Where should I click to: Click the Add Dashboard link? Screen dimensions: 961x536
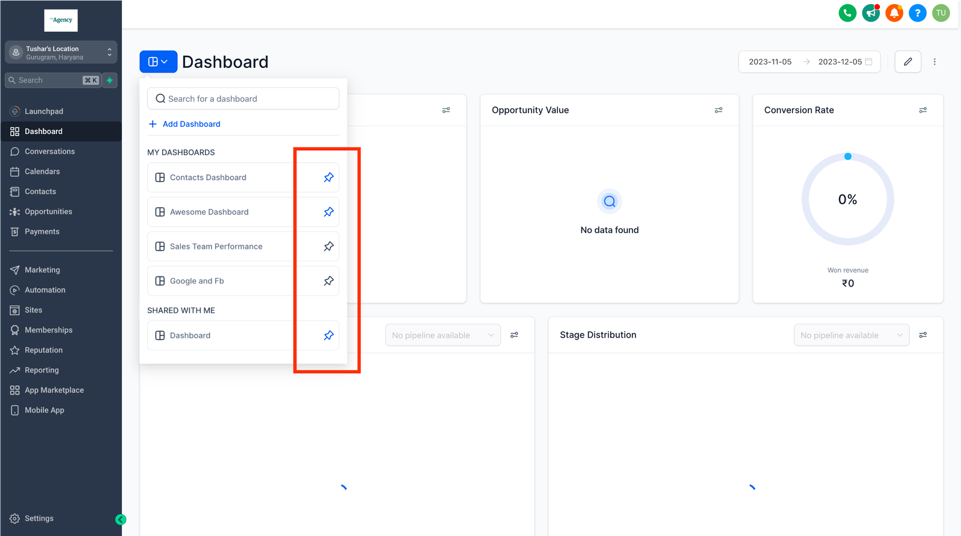191,124
